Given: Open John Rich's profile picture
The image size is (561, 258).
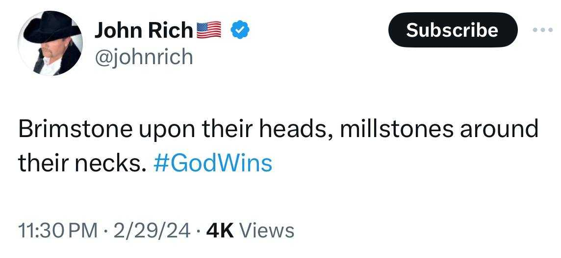Looking at the screenshot, I should click(x=50, y=43).
